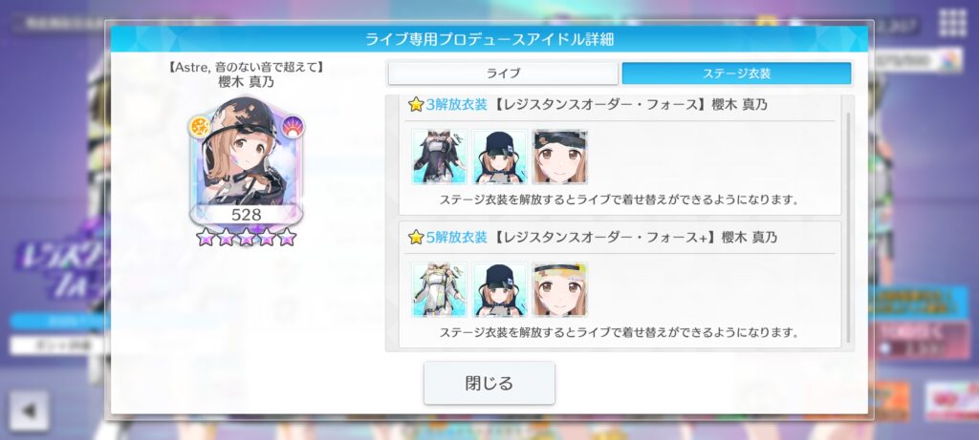Select the cap accessory icon in 5解放衣装
979x440 pixels.
(499, 289)
